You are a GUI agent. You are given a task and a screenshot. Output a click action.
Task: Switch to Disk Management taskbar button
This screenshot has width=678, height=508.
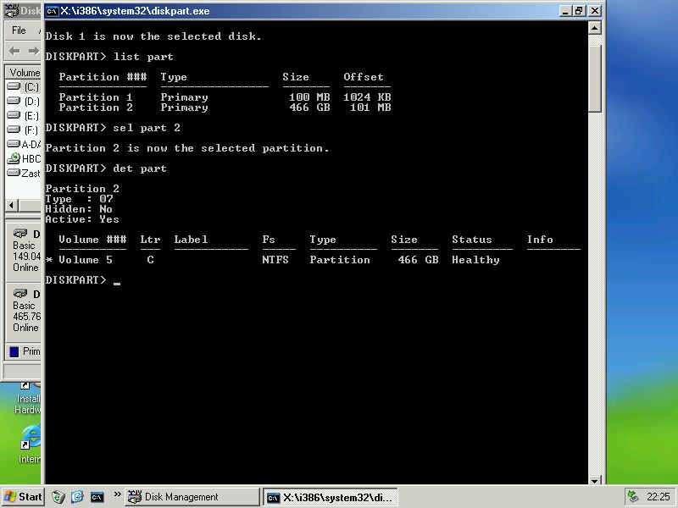(192, 497)
